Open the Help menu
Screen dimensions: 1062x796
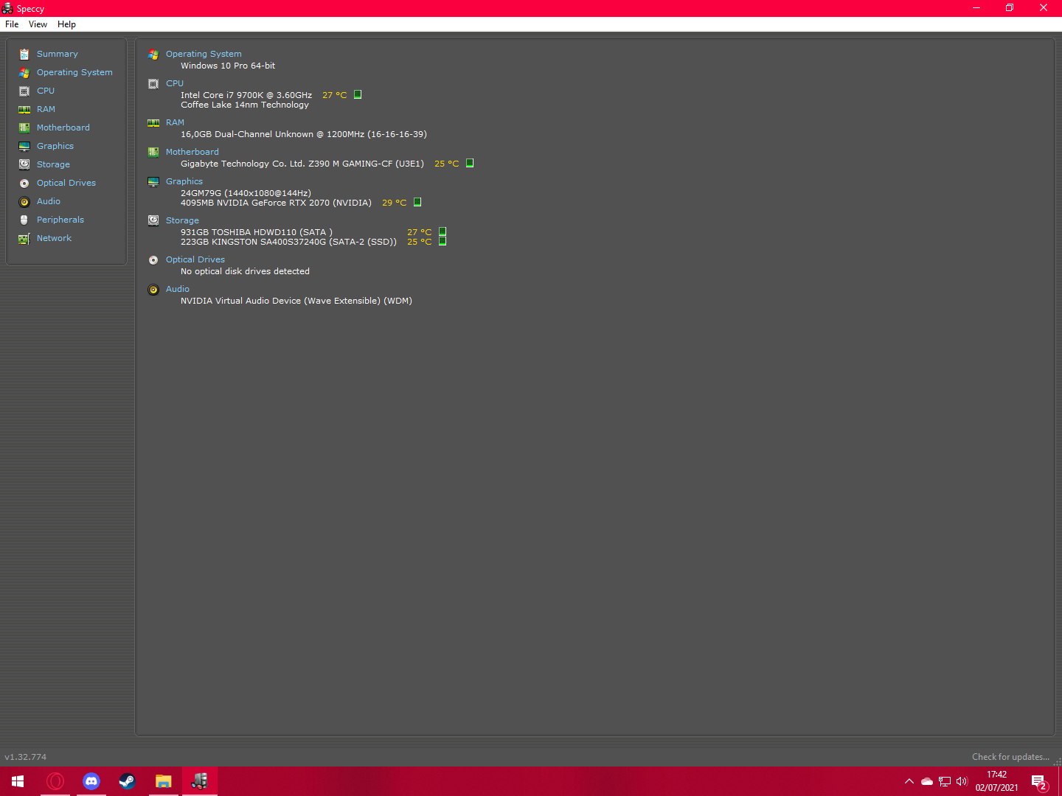click(66, 24)
